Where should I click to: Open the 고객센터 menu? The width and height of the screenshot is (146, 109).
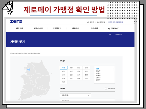pyautogui.click(x=94, y=28)
